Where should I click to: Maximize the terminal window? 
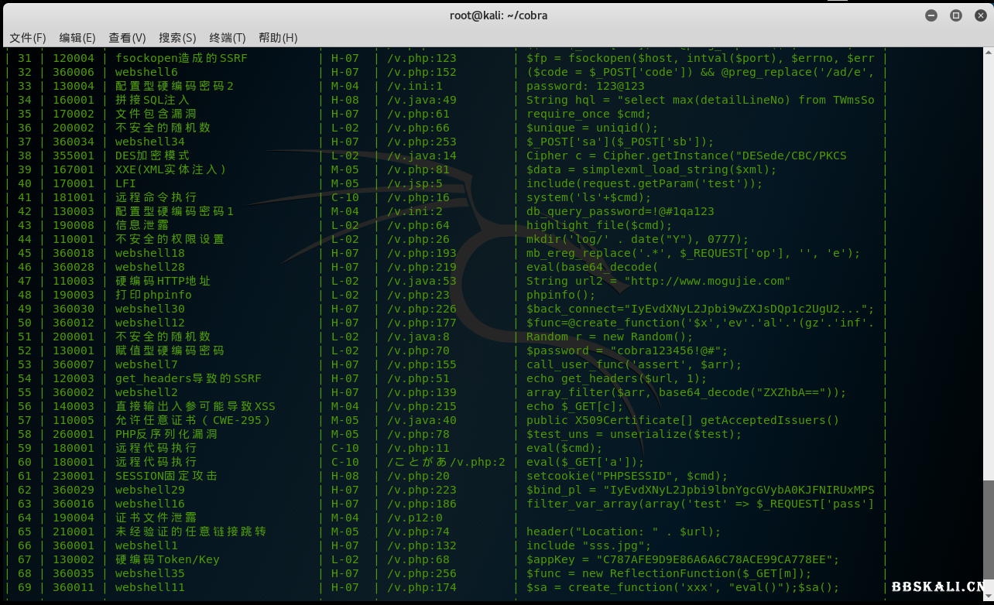(x=956, y=15)
